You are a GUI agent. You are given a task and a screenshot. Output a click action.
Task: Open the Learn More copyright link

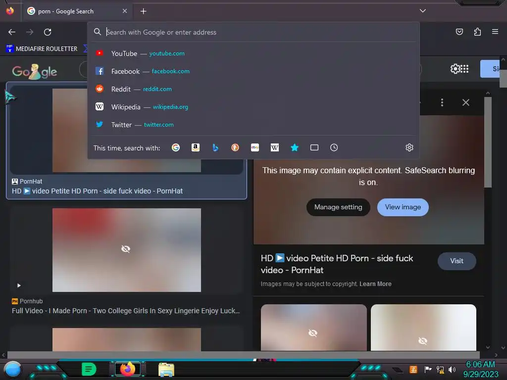375,284
